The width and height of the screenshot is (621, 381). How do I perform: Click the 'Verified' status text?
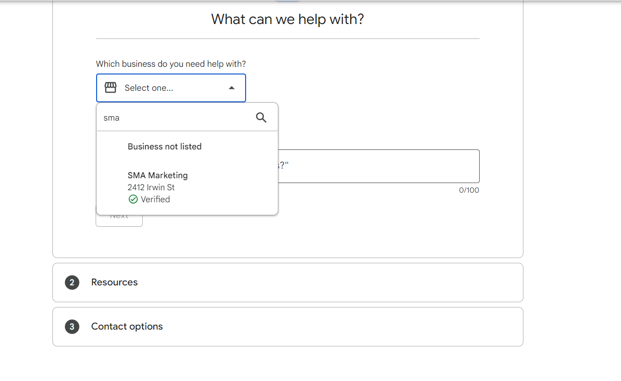click(x=155, y=199)
